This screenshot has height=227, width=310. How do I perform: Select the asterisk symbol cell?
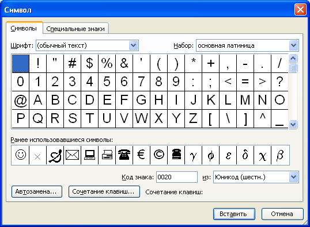tap(193, 64)
